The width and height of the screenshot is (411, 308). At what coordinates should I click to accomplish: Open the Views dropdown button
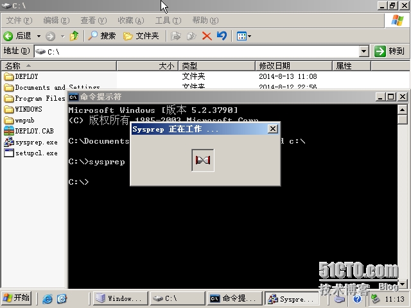pyautogui.click(x=244, y=36)
